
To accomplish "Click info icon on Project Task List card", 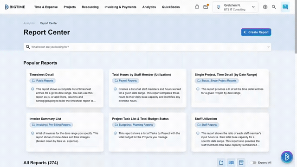I will coord(115,133).
